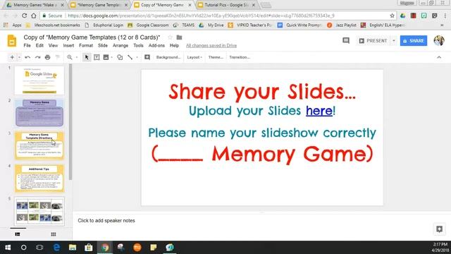
Task: Switch to the Tutorial Pics browser tab
Action: (x=226, y=5)
